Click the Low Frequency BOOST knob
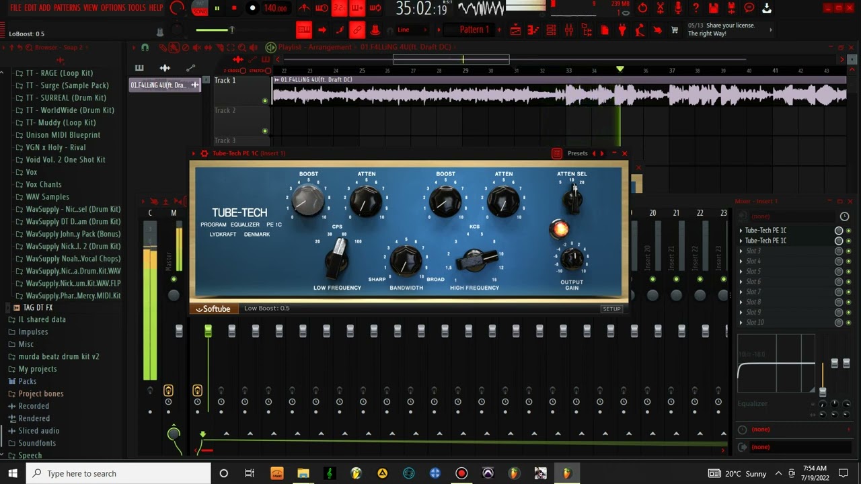This screenshot has width=861, height=484. pos(308,201)
